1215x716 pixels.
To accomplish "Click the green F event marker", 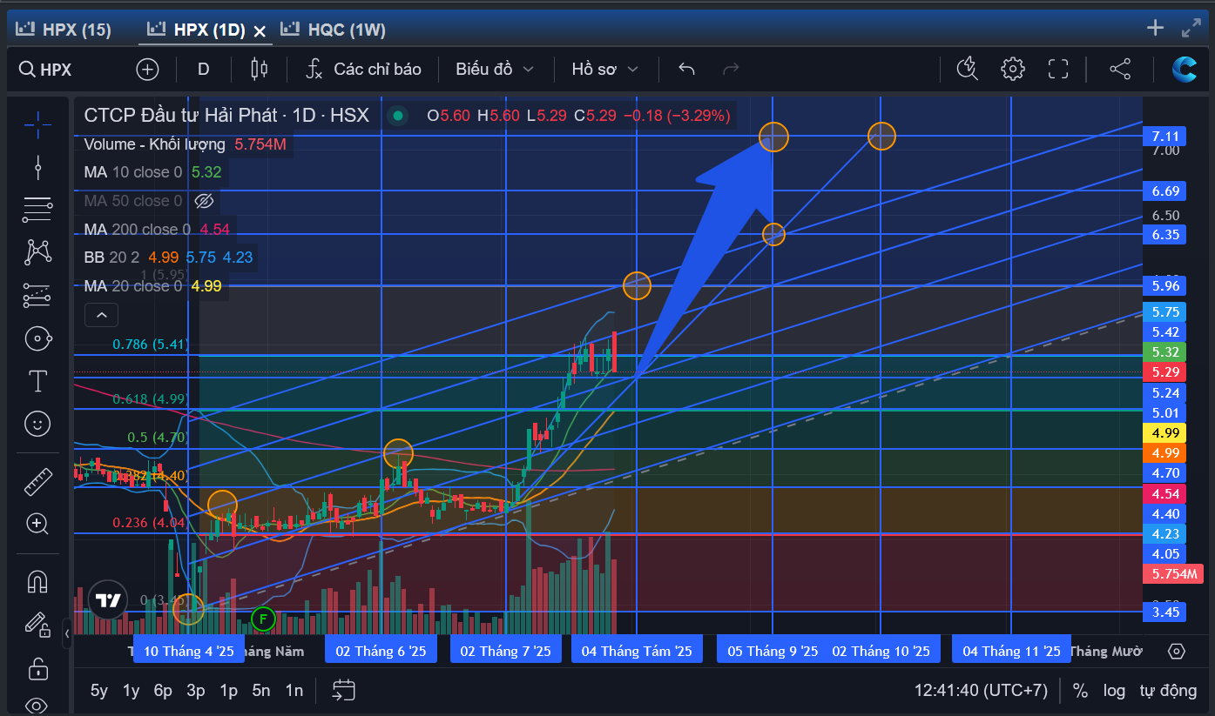I will coord(263,619).
